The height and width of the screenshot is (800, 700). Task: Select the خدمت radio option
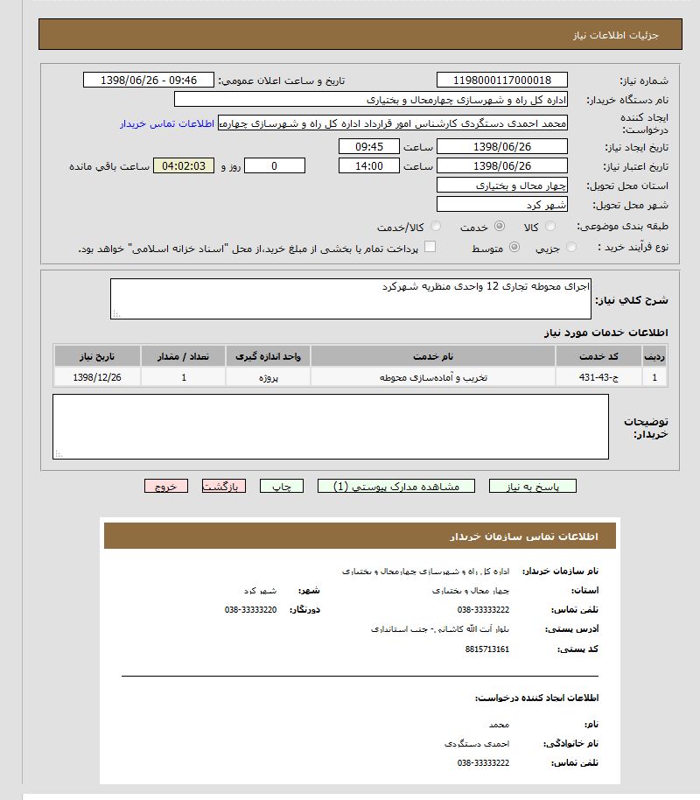coord(500,227)
